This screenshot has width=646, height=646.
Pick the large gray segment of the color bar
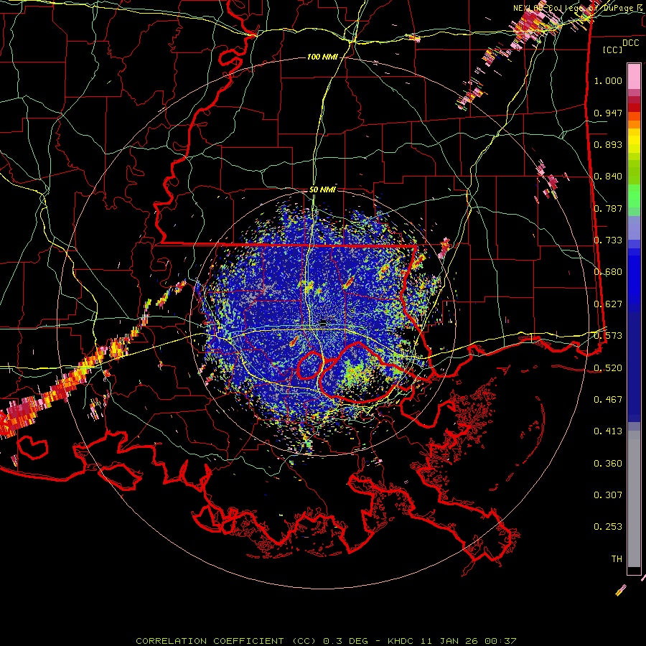point(634,499)
